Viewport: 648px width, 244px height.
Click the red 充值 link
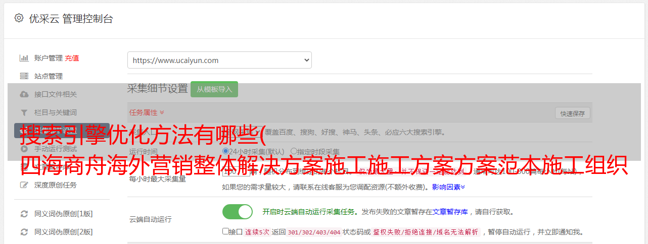point(72,58)
